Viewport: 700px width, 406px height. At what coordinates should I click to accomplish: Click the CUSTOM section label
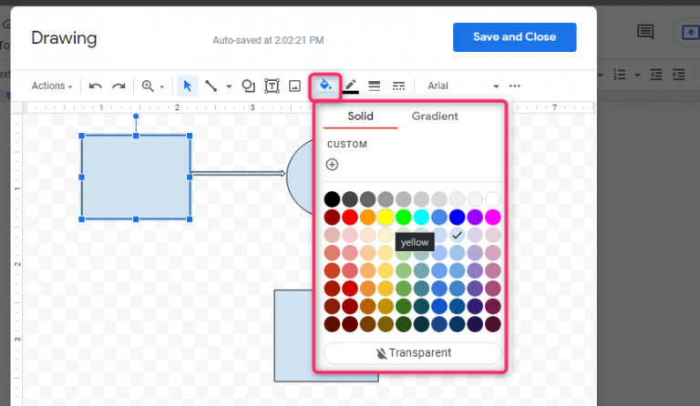[x=347, y=145]
